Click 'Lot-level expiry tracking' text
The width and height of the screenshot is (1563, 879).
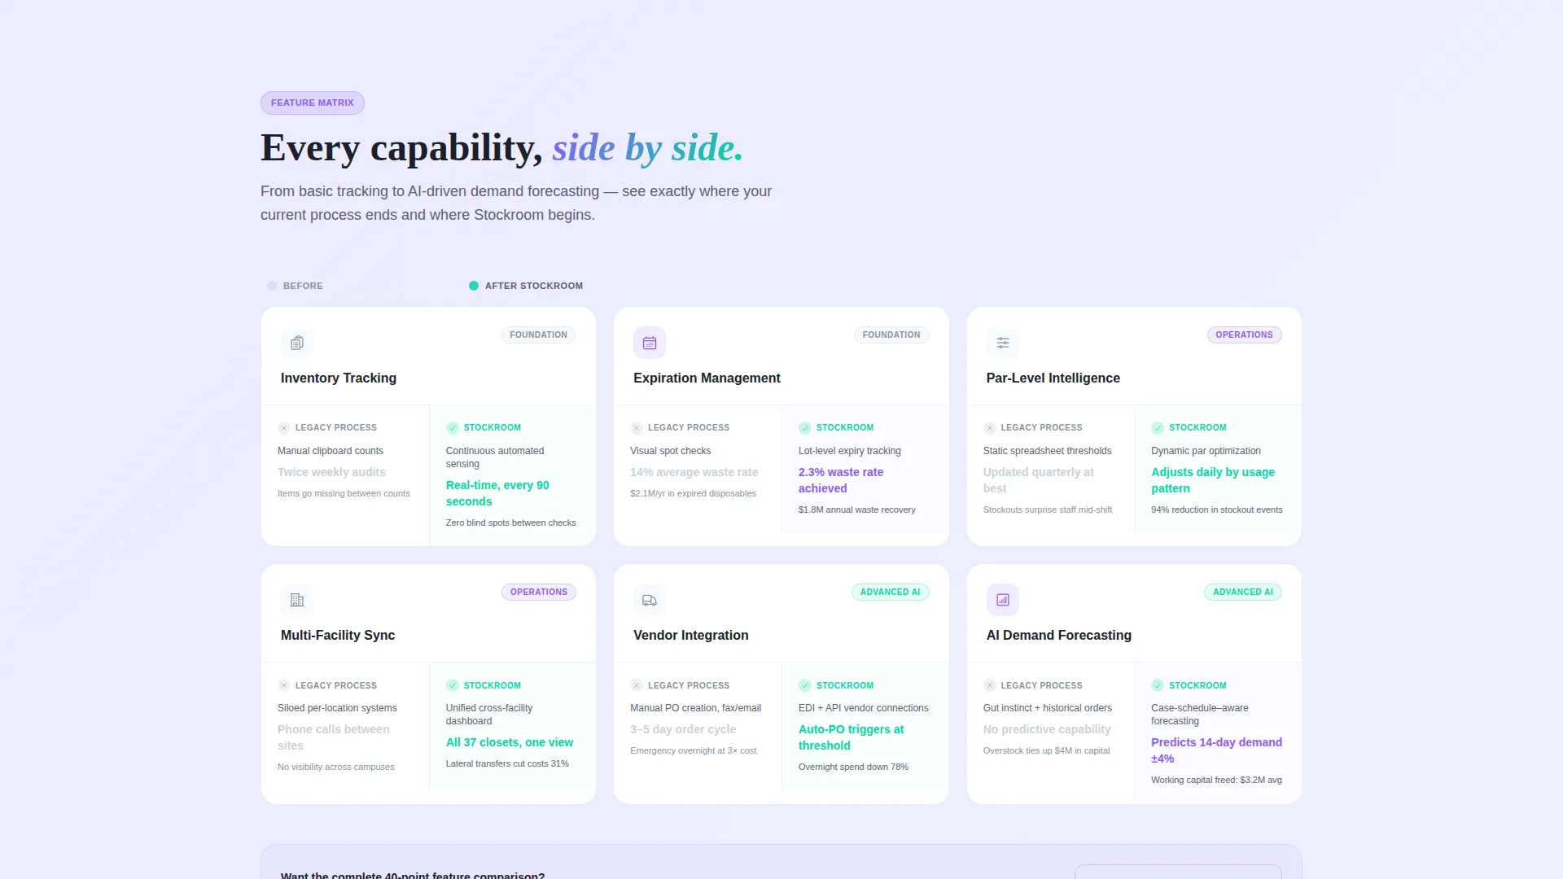tap(850, 451)
